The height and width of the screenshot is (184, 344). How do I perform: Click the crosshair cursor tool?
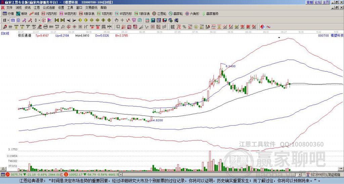122,20
